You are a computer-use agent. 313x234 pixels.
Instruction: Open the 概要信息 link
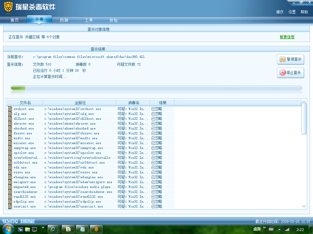coord(287,37)
